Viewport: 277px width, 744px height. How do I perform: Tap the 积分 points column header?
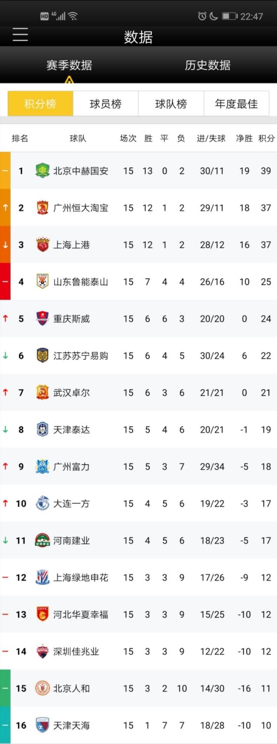tap(266, 138)
